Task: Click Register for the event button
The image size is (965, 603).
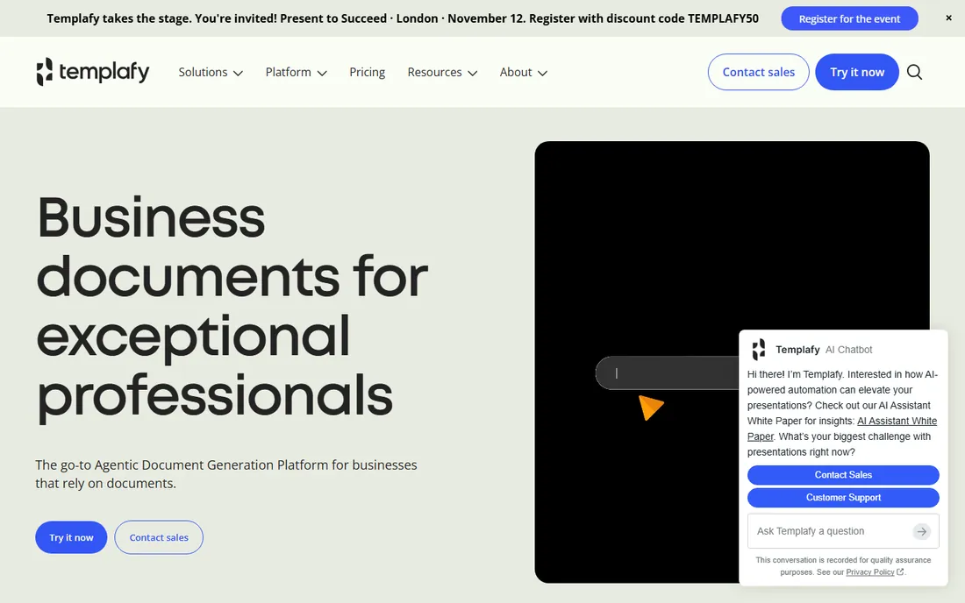Action: (849, 18)
